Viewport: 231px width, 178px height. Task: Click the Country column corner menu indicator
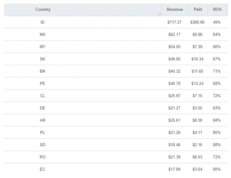pyautogui.click(x=159, y=14)
